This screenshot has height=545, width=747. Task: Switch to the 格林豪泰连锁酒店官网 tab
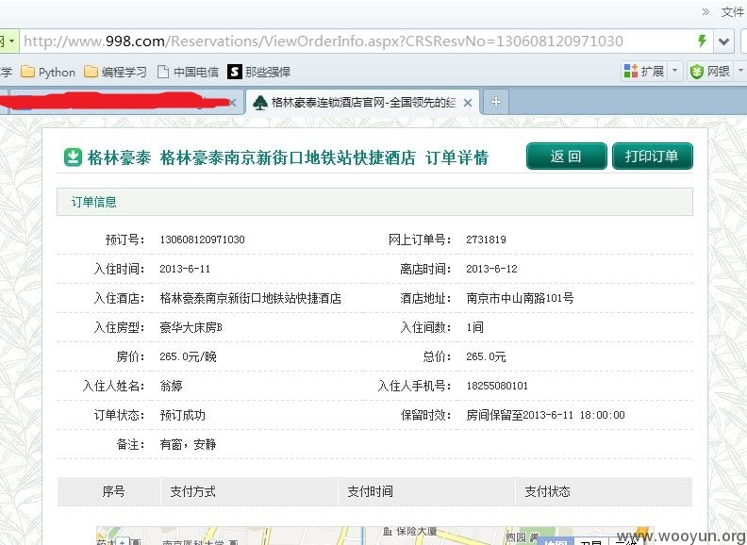pyautogui.click(x=363, y=103)
